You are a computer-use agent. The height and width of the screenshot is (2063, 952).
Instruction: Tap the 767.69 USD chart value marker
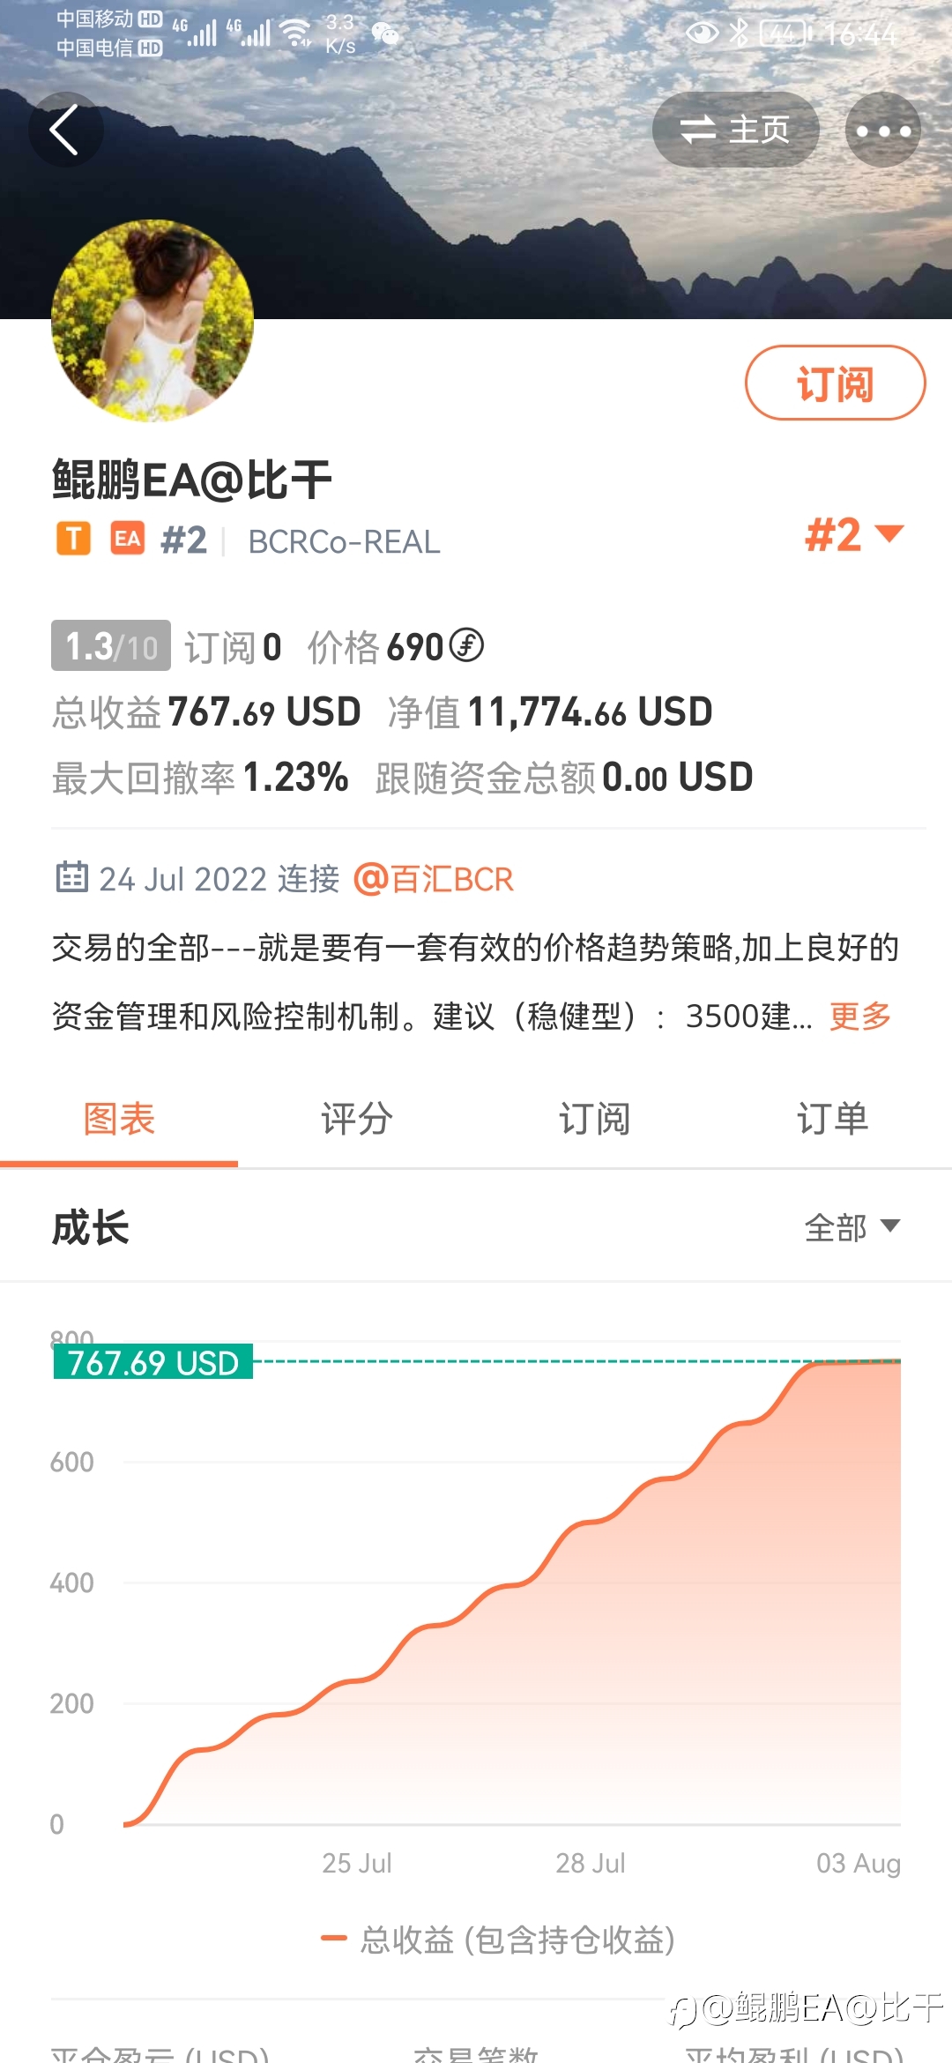click(153, 1362)
